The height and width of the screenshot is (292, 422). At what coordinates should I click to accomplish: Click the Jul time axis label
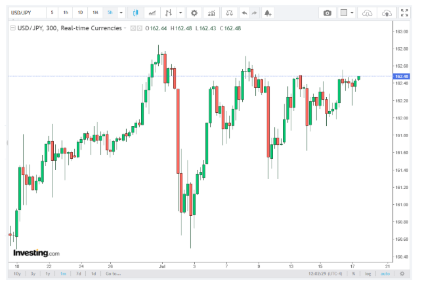[x=162, y=266]
